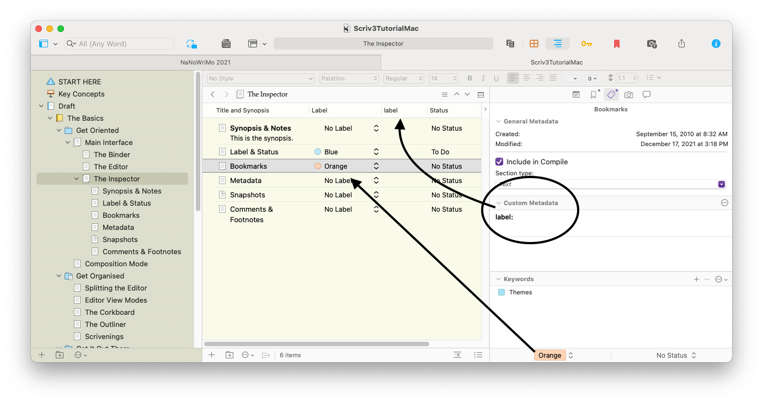763x403 pixels.
Task: Set text alignment to justified
Action: coord(553,78)
